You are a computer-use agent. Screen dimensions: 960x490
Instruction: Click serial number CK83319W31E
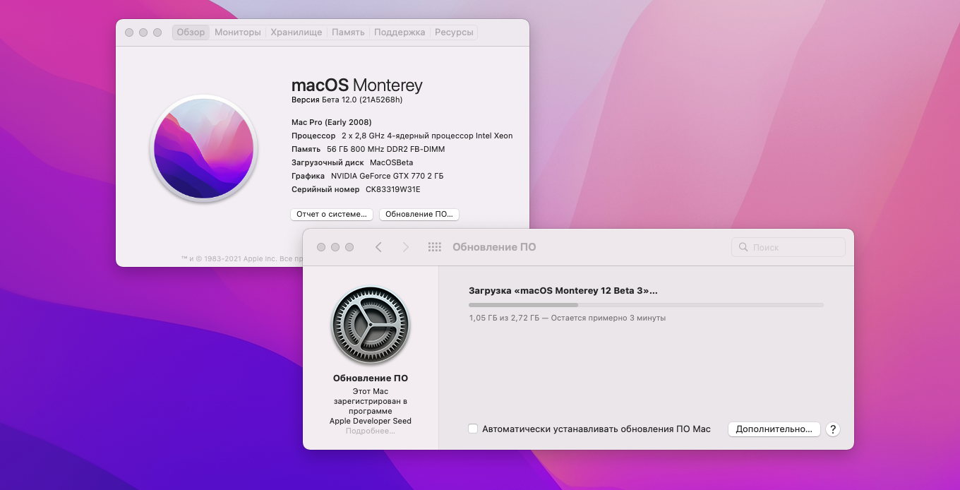pyautogui.click(x=393, y=189)
